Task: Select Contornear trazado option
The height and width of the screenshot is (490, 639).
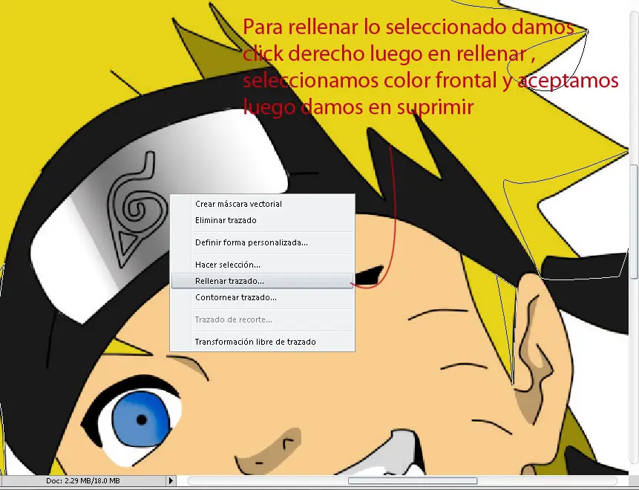Action: click(x=263, y=297)
